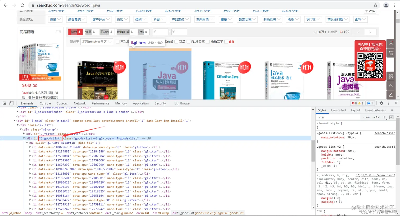Screen dimensions: 400x216
Task: Open search.css:2 link for goods-list-v2.gl-type-4
Action: click(x=385, y=133)
